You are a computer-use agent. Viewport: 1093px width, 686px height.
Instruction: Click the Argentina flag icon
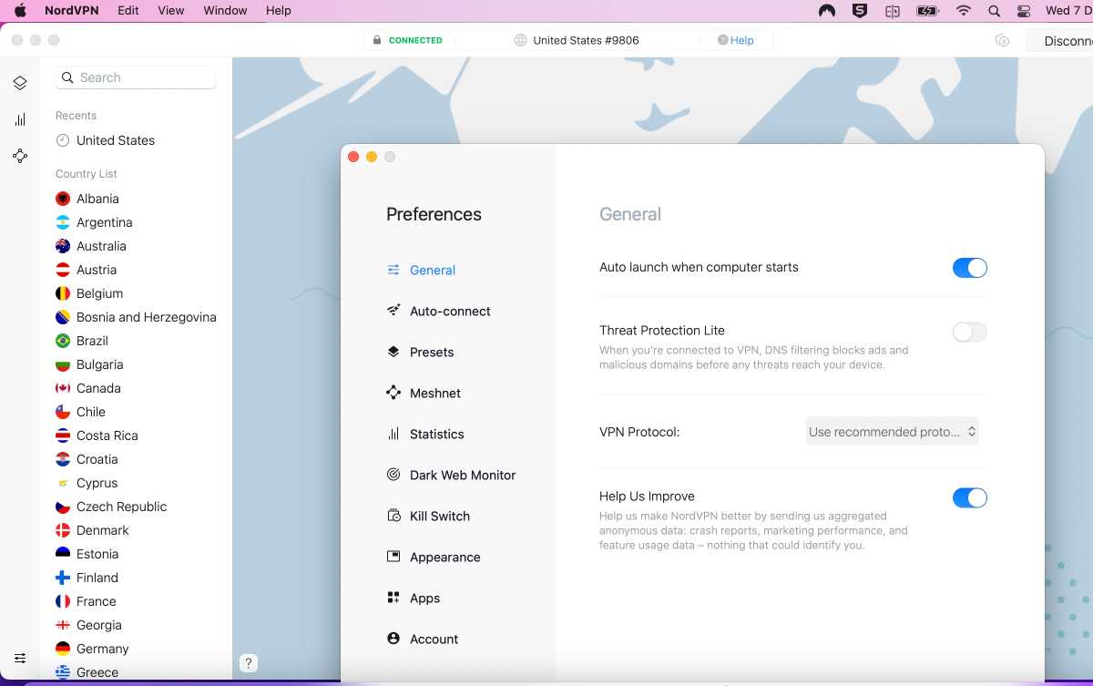click(63, 222)
